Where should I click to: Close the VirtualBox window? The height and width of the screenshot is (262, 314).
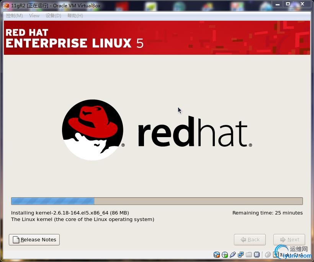click(x=303, y=4)
